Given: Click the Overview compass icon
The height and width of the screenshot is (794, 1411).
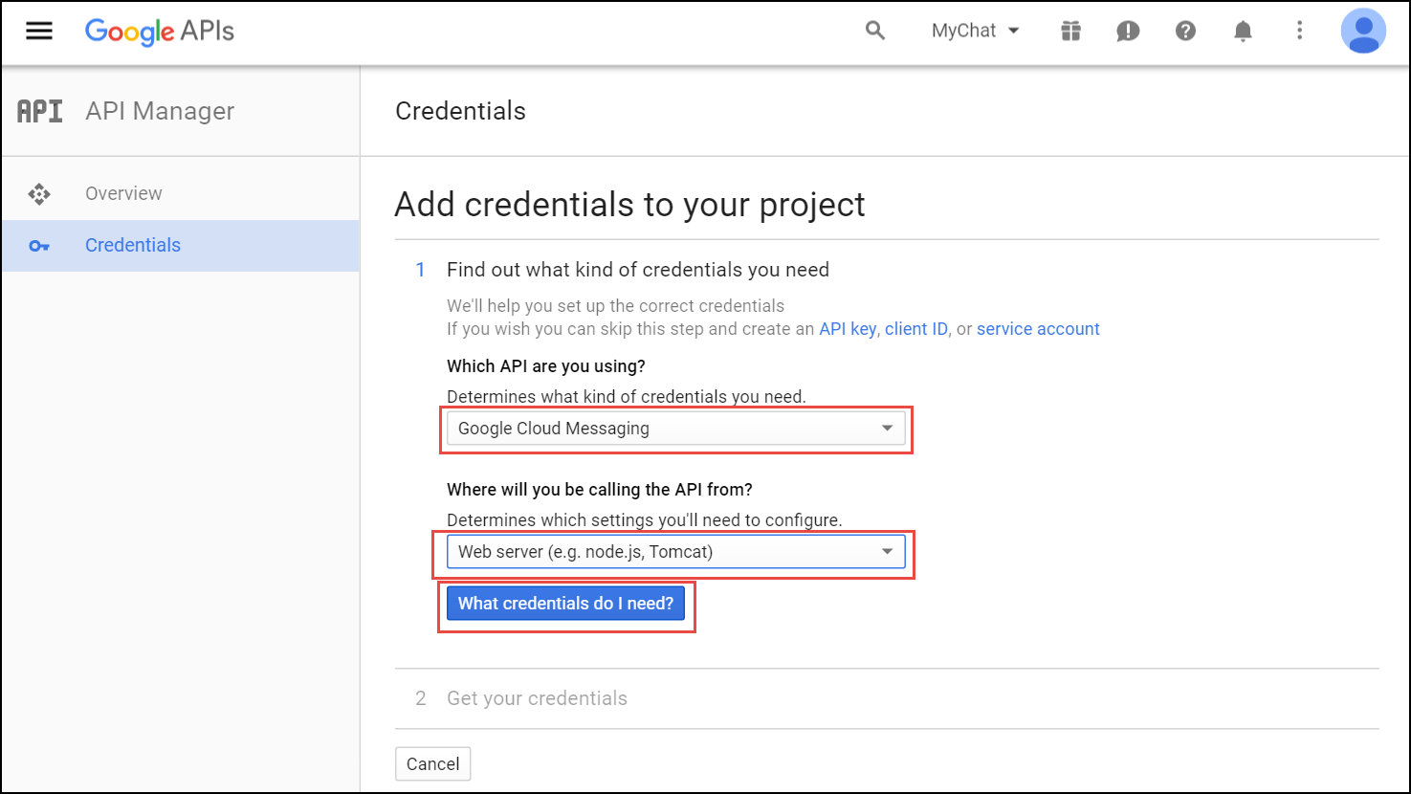Looking at the screenshot, I should pos(39,192).
